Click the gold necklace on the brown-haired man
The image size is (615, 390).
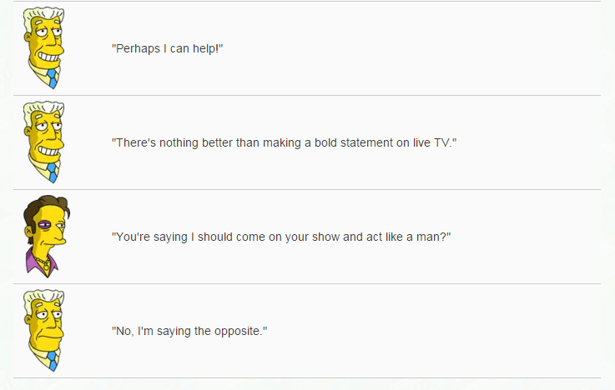point(43,262)
